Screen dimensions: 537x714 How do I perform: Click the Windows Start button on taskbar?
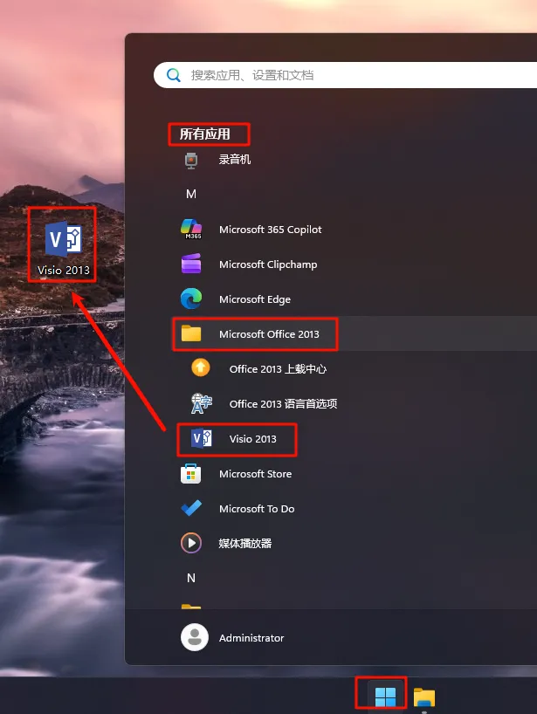pyautogui.click(x=385, y=697)
